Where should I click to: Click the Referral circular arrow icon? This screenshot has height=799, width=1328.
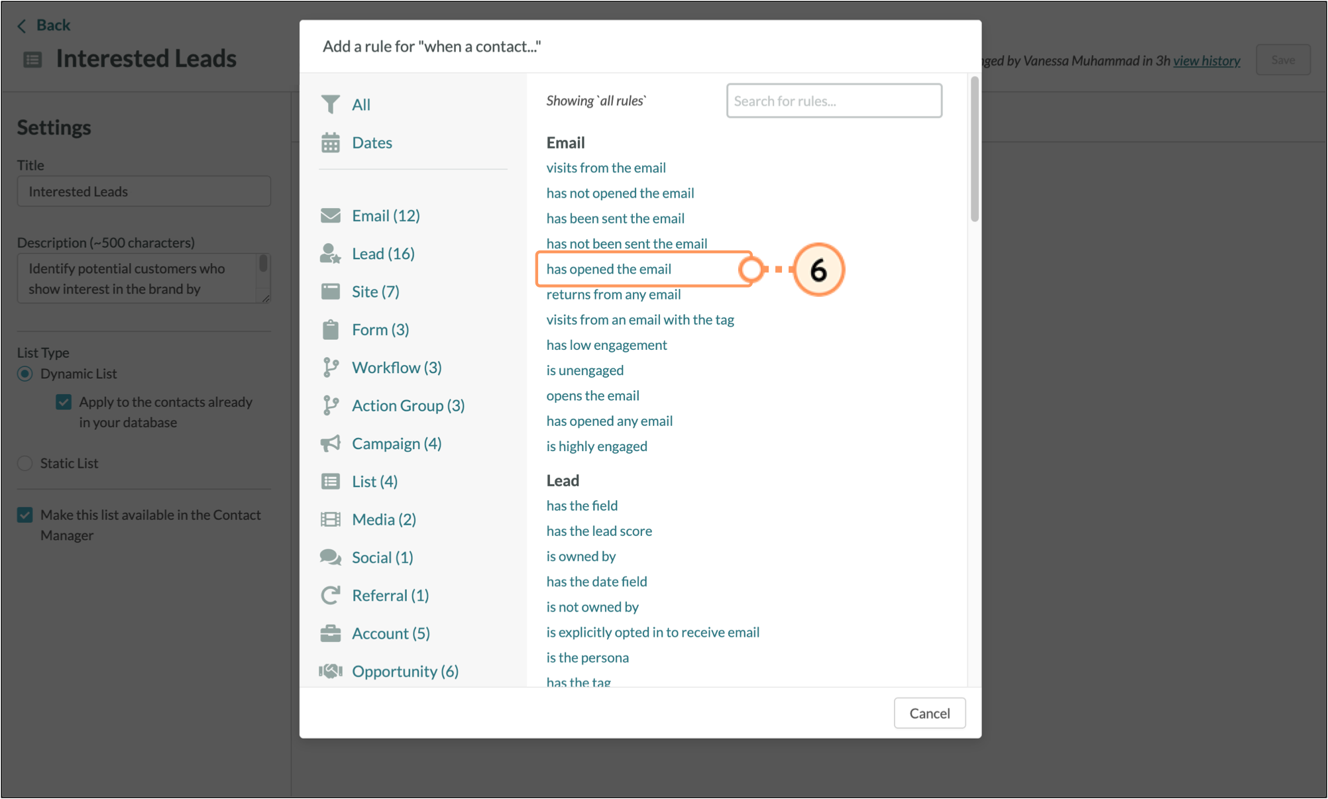(330, 595)
